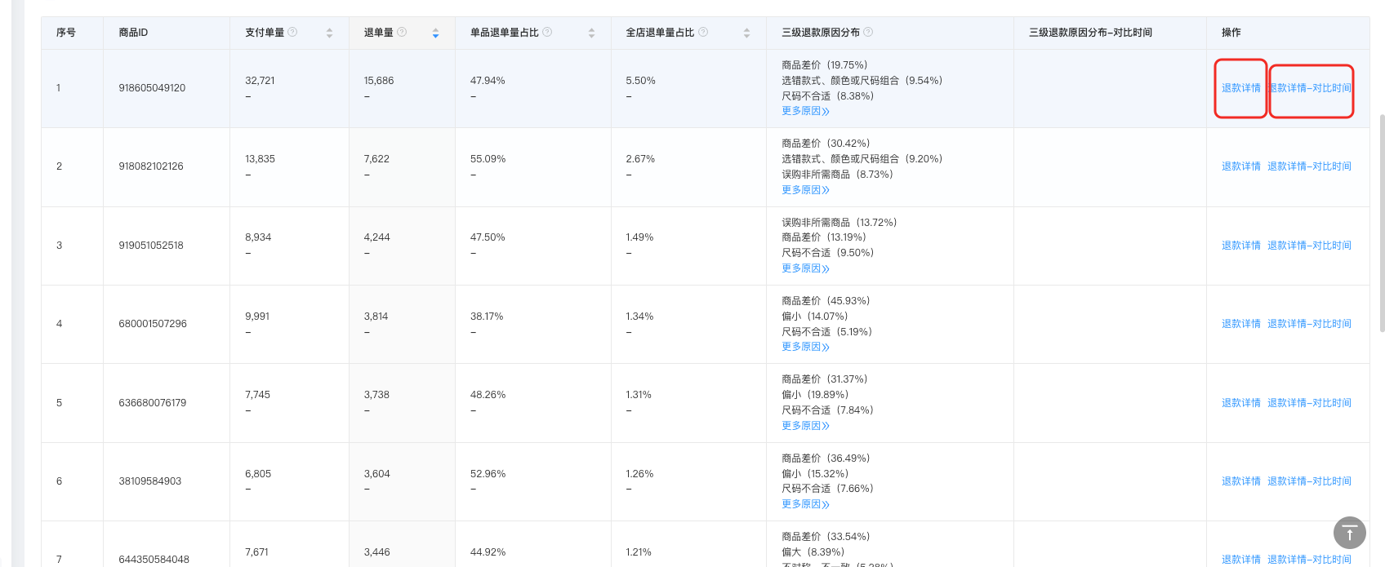This screenshot has height=567, width=1385.
Task: Click reason text 偏小 (19.89%)
Action: click(815, 395)
